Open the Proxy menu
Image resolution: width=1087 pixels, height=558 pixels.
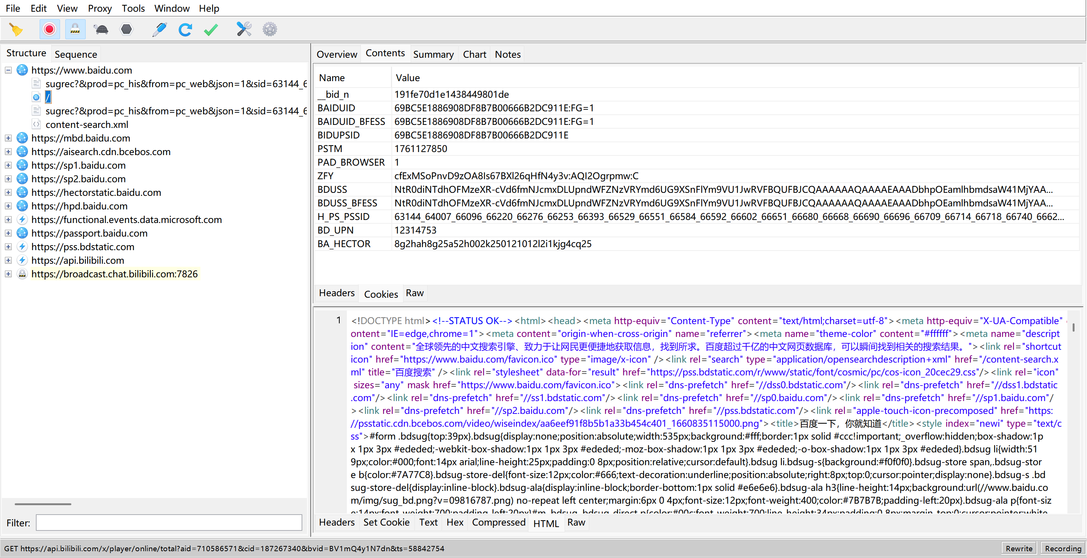tap(100, 8)
